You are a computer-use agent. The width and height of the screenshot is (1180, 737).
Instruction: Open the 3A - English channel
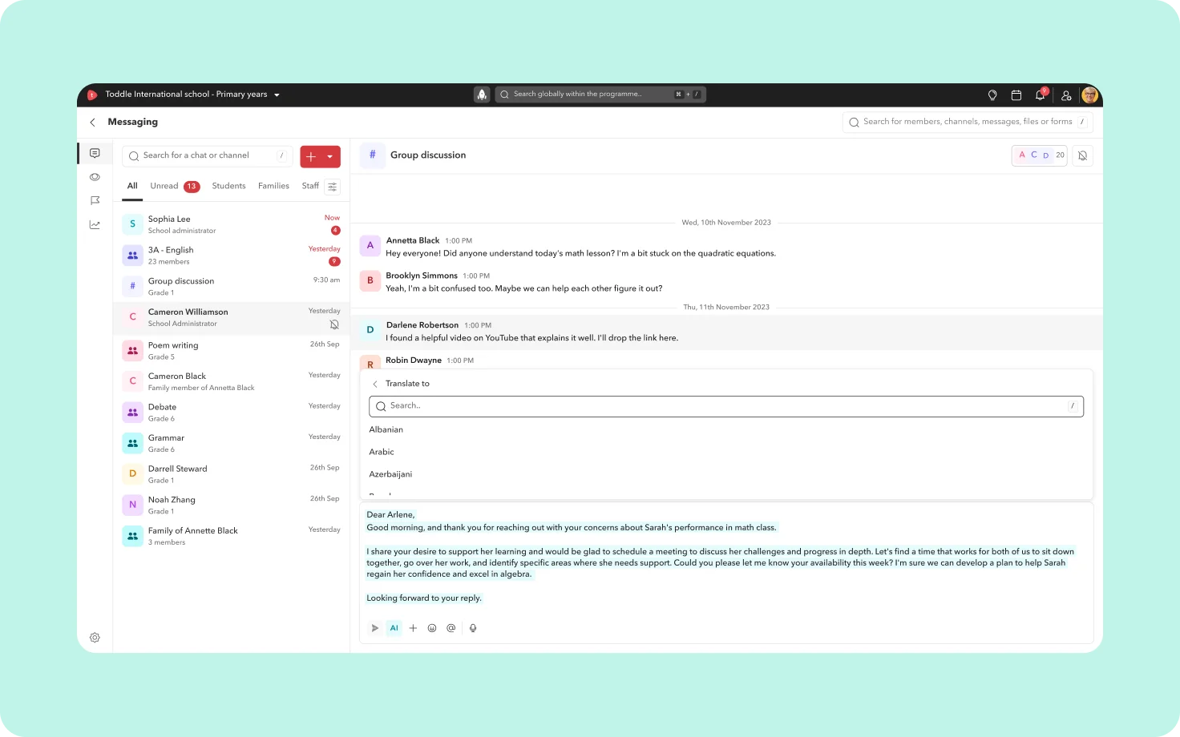tap(231, 256)
